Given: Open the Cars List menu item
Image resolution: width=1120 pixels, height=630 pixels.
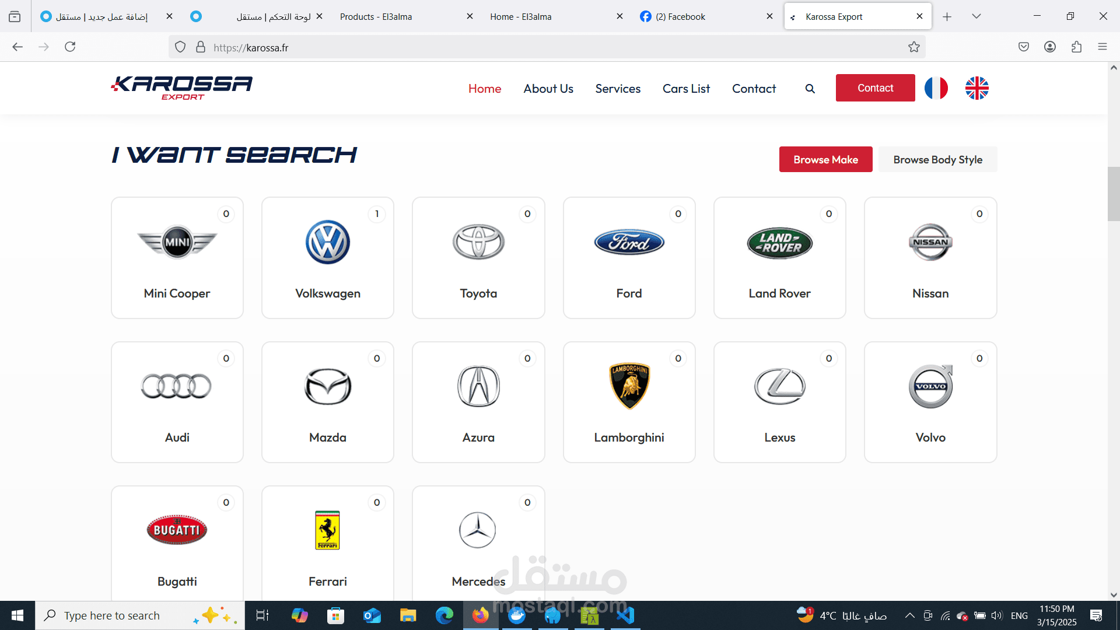Looking at the screenshot, I should point(686,89).
